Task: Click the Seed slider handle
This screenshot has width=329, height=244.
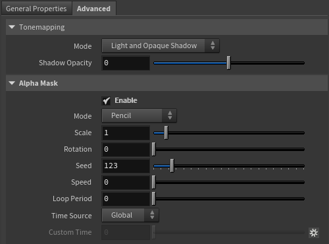Action: 172,166
